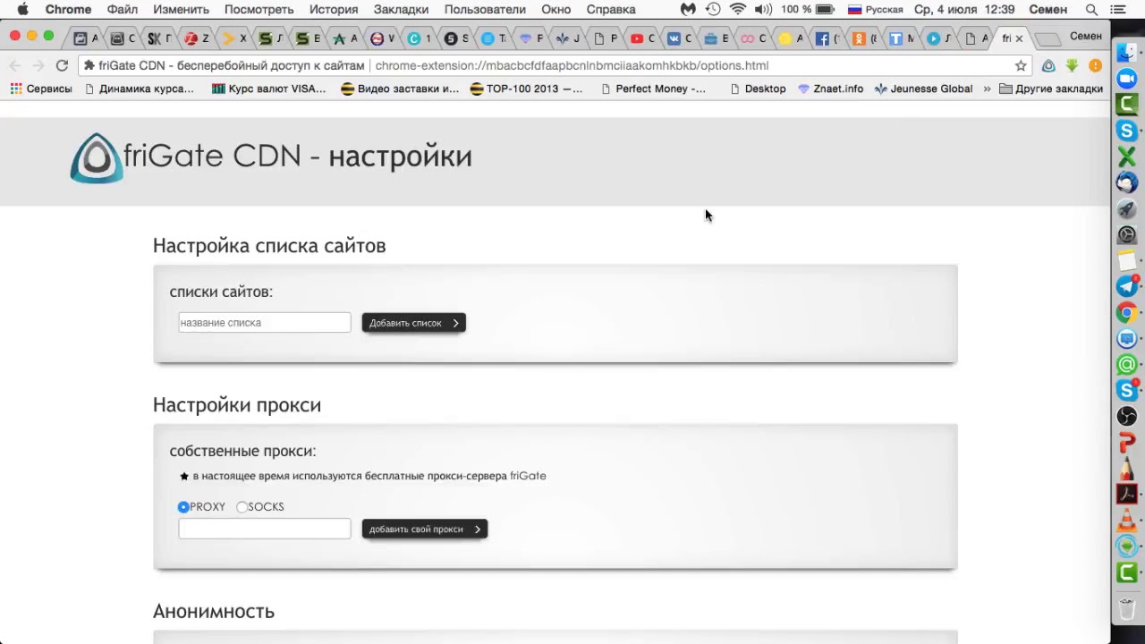This screenshot has height=644, width=1145.
Task: Switch to the Facebook browser tab
Action: (827, 38)
